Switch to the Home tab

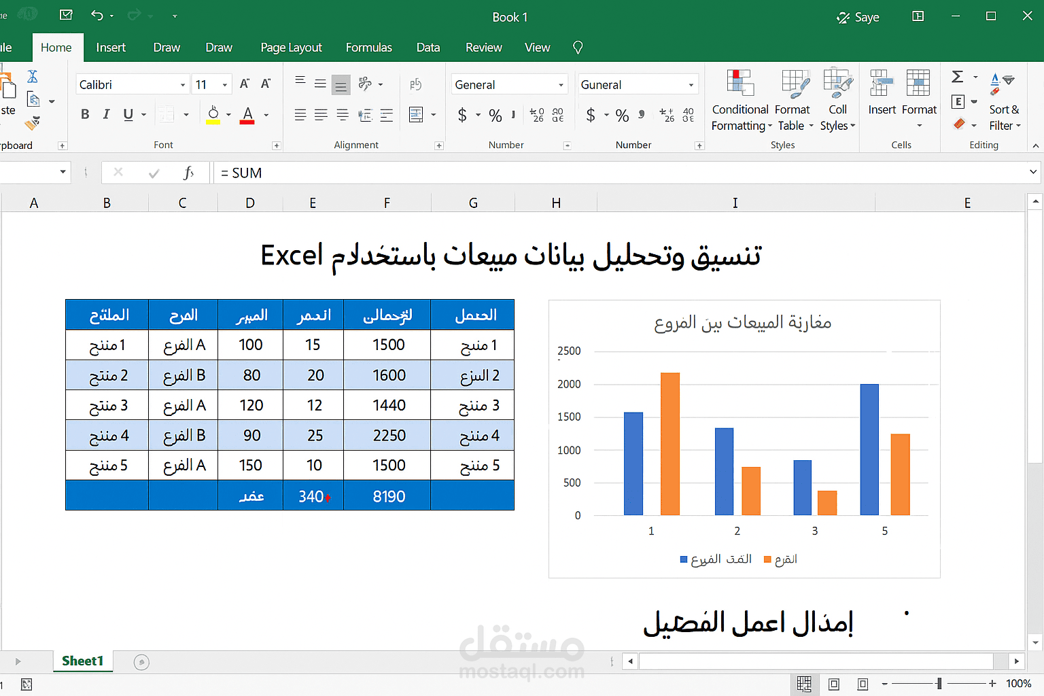[56, 48]
